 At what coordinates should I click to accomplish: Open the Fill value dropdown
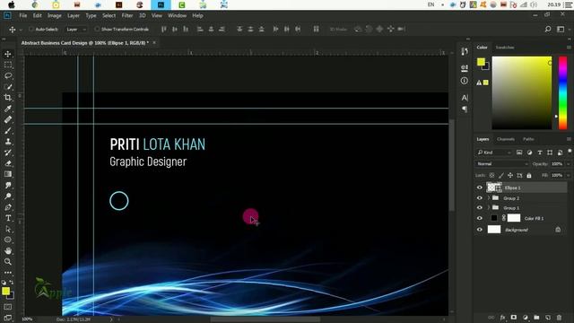click(x=568, y=176)
